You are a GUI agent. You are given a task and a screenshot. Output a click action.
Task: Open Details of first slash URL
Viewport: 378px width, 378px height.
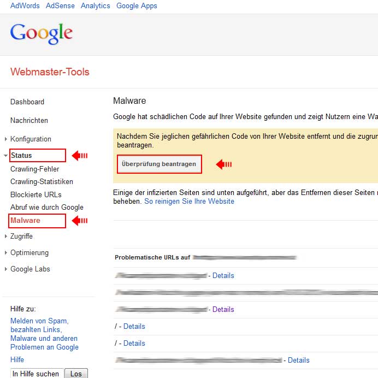(134, 327)
